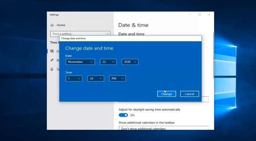
Task: Open the year dropdown showing 2018
Action: click(130, 62)
